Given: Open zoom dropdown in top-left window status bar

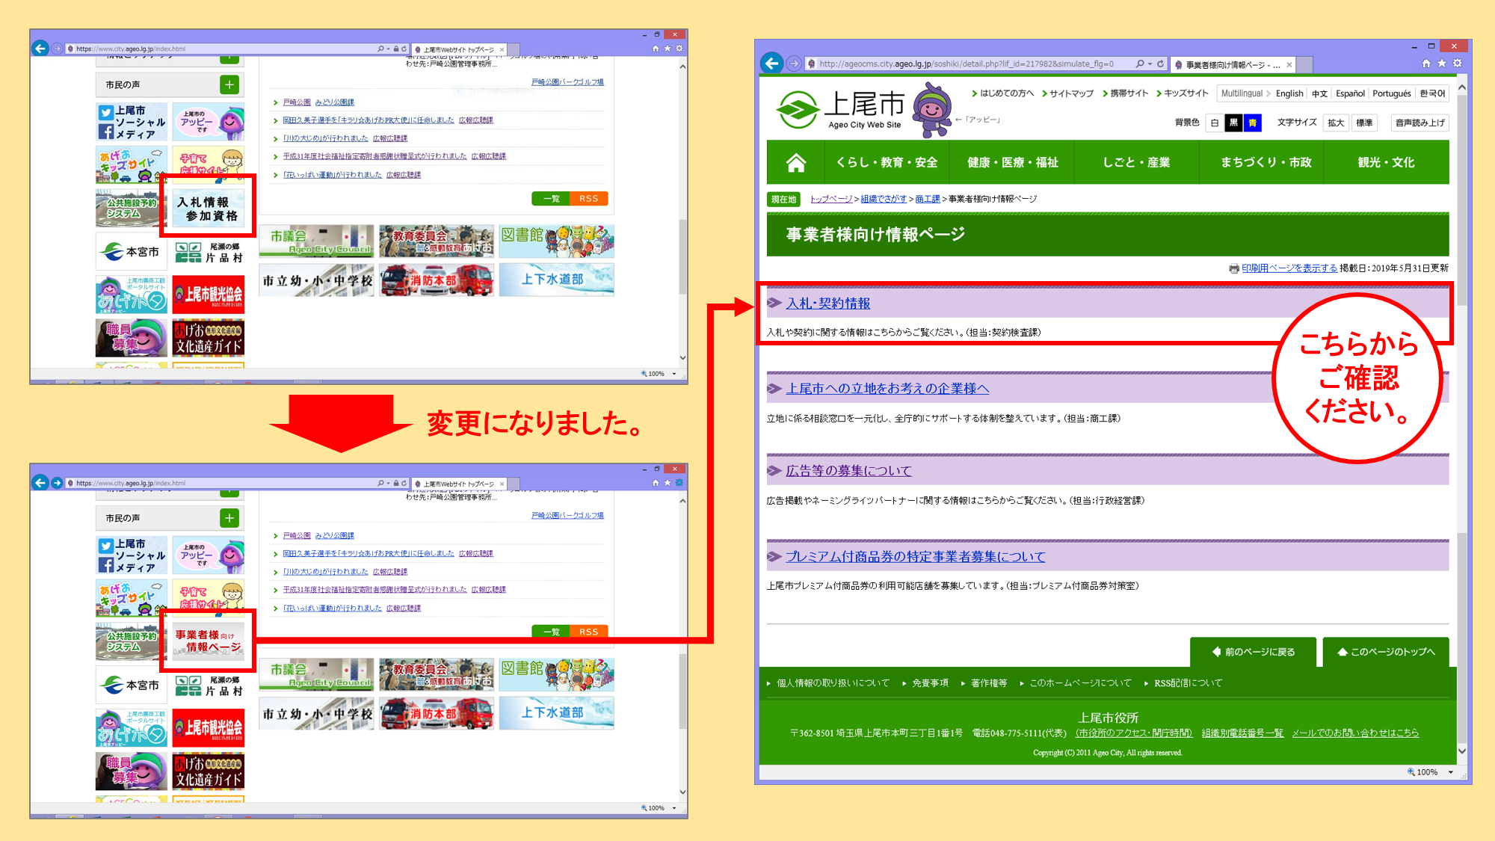Looking at the screenshot, I should (x=674, y=374).
